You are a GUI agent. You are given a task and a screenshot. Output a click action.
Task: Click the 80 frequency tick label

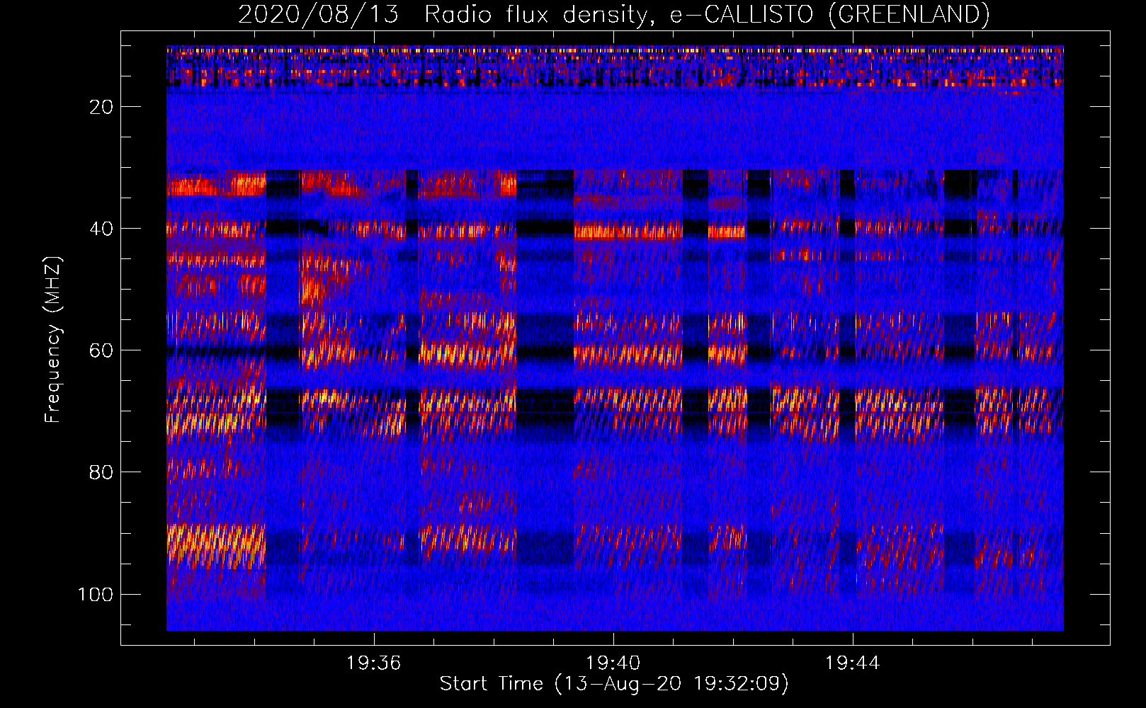click(x=101, y=472)
